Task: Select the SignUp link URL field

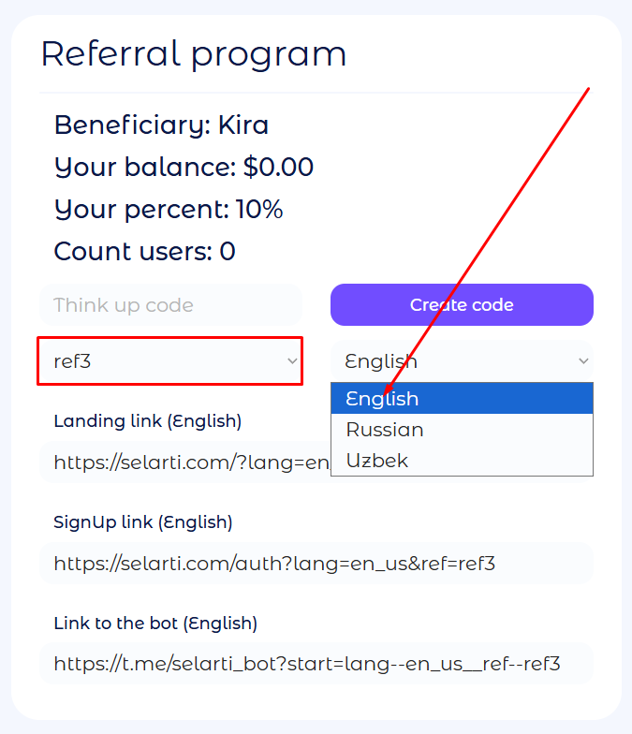Action: click(x=316, y=564)
